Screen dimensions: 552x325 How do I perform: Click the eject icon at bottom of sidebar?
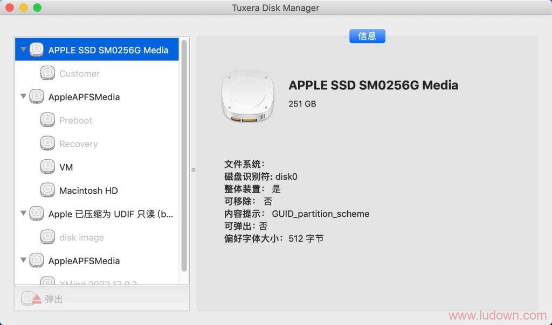coord(31,299)
